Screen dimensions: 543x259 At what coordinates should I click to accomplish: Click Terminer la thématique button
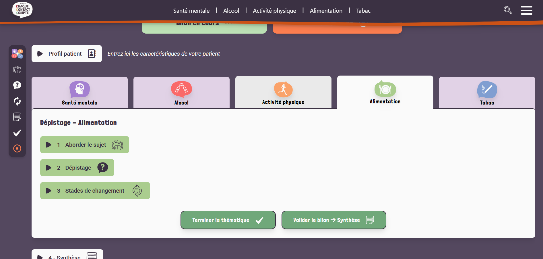pos(228,220)
